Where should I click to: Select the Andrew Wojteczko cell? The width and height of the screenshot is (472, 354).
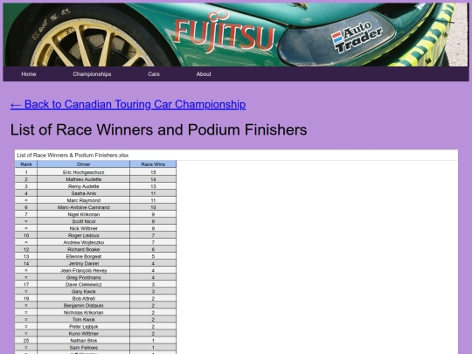coord(83,242)
